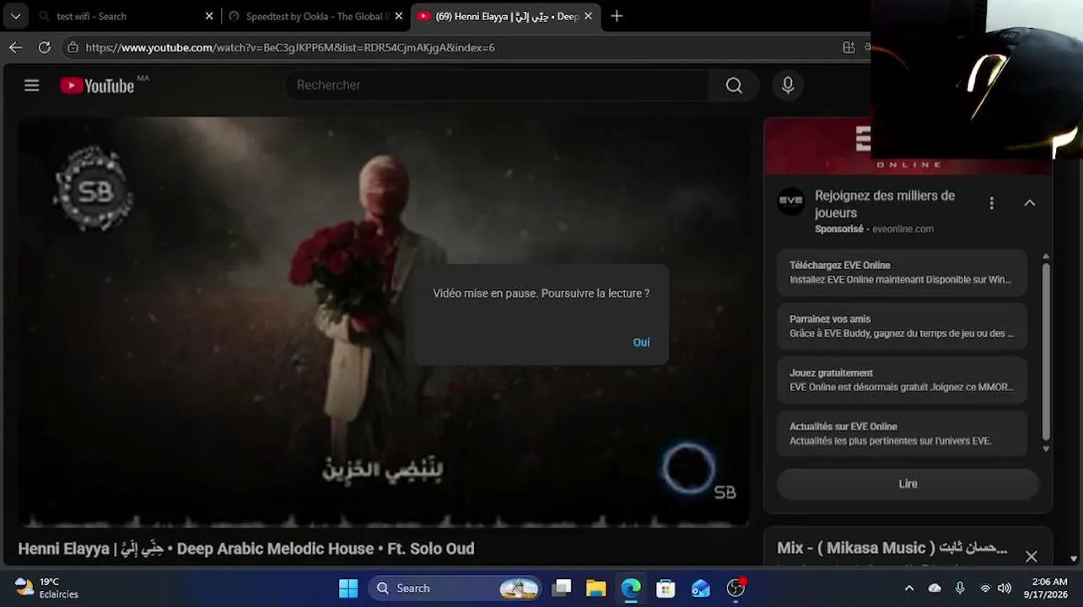Open the volume speaker tray icon
The image size is (1083, 607).
1004,588
